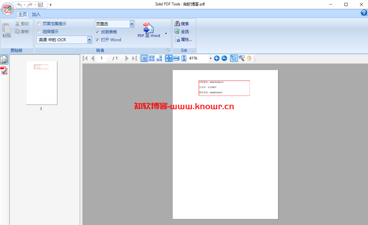Image resolution: width=368 pixels, height=225 pixels.
Task: Select two-page facing view layout
Action: point(152,58)
